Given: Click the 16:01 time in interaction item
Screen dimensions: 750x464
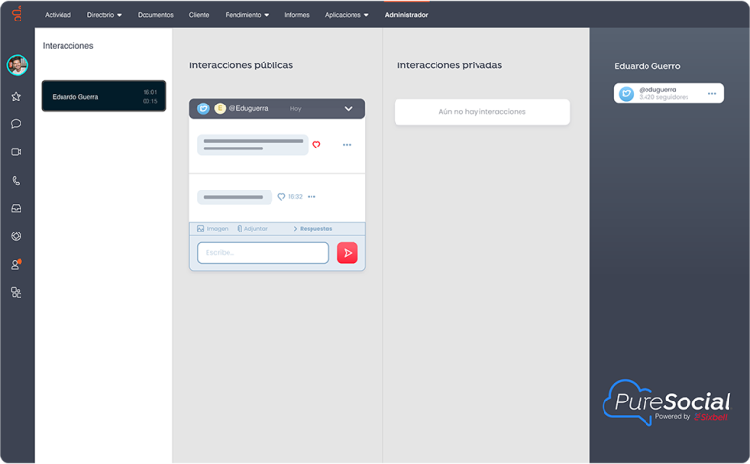Looking at the screenshot, I should pyautogui.click(x=150, y=92).
